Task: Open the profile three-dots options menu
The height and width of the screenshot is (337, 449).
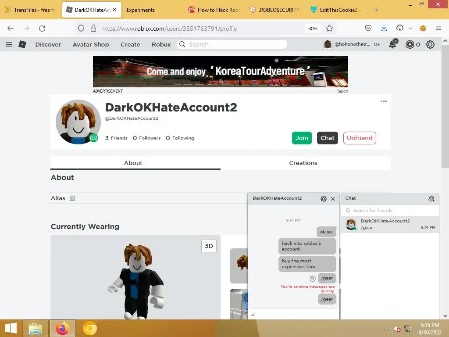Action: point(384,101)
